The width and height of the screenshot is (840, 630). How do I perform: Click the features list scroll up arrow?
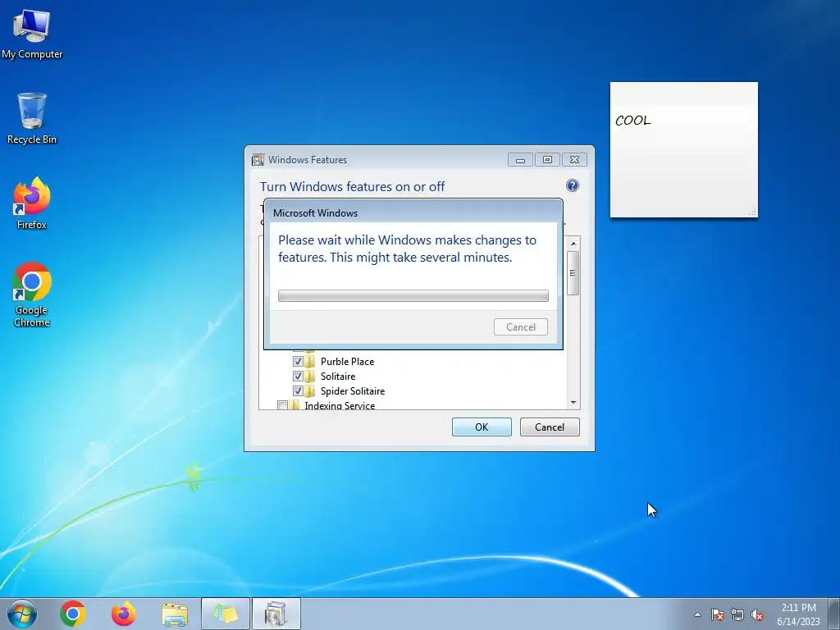point(573,244)
